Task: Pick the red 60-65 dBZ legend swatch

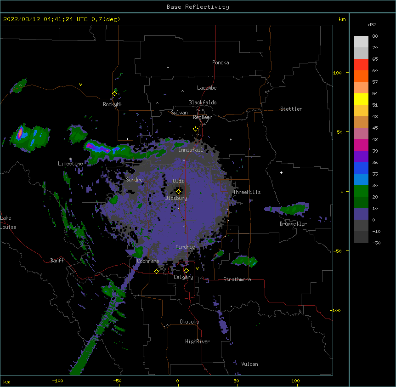Action: [x=361, y=64]
